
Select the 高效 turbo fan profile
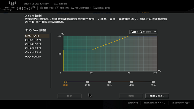110,82
